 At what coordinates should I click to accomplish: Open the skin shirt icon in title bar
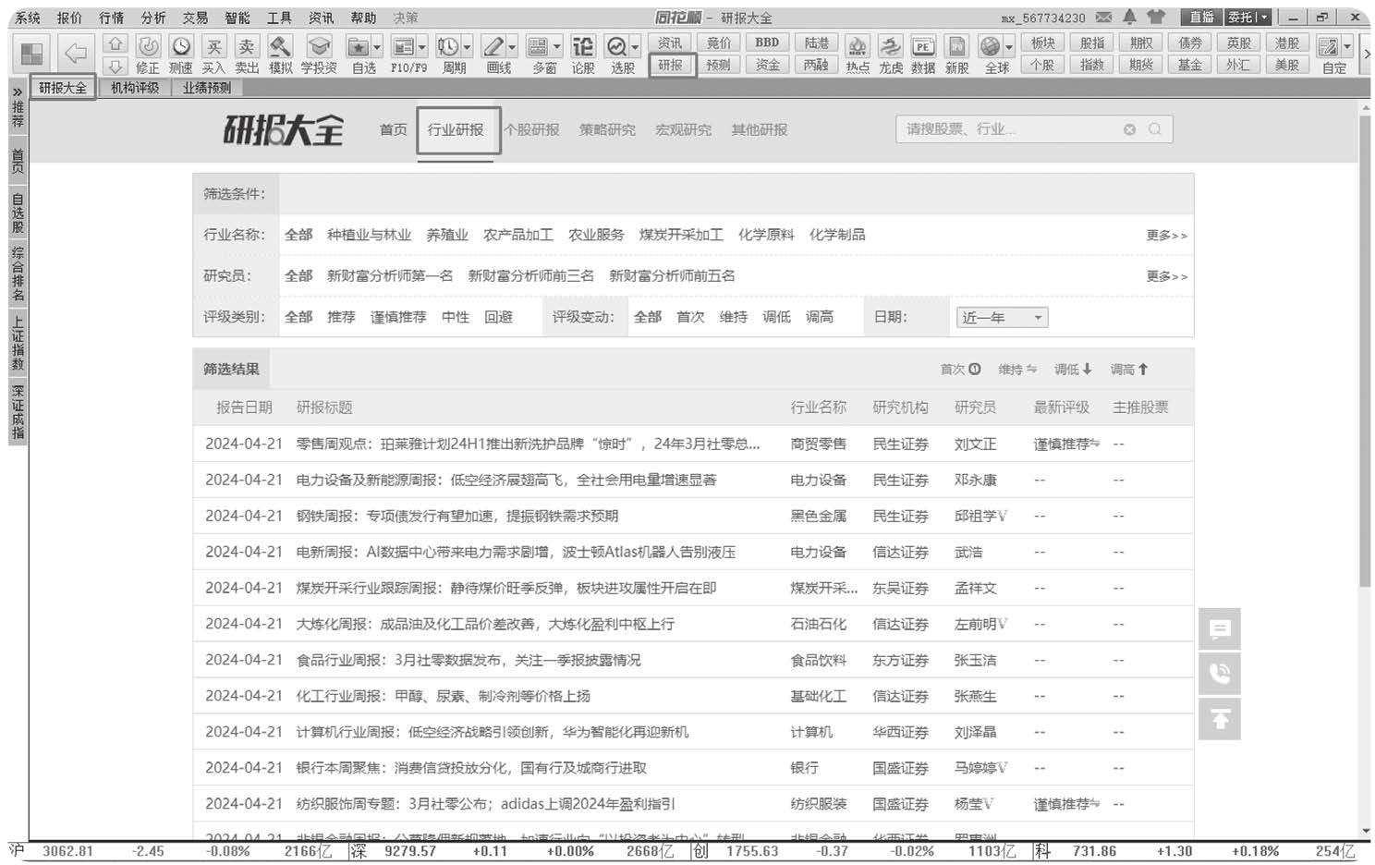click(x=1156, y=18)
